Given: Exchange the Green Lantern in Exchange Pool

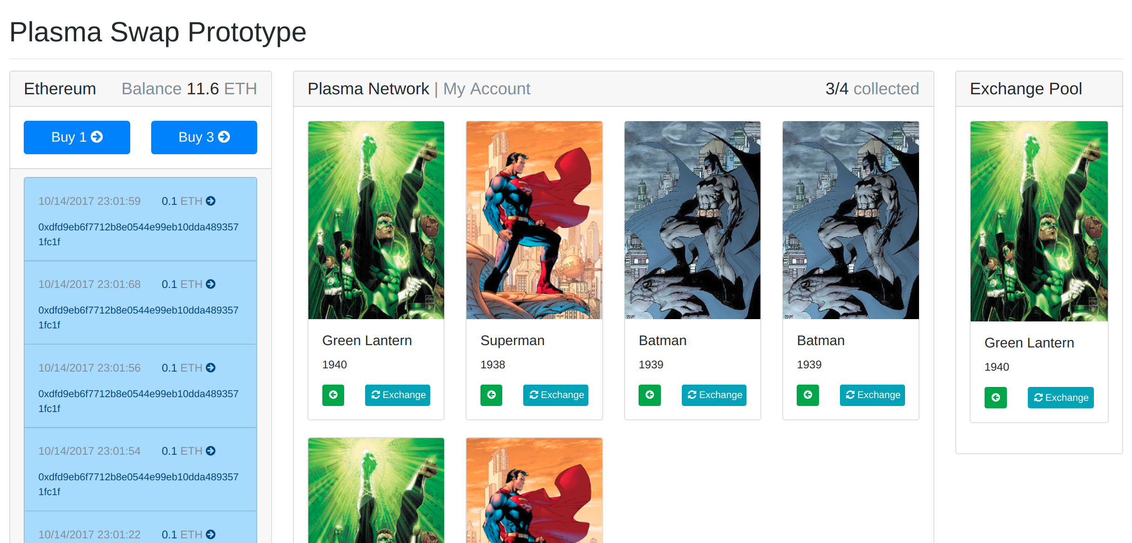Looking at the screenshot, I should (x=1060, y=398).
